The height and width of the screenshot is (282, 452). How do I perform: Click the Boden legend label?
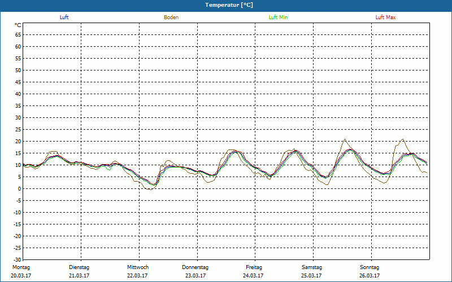171,17
